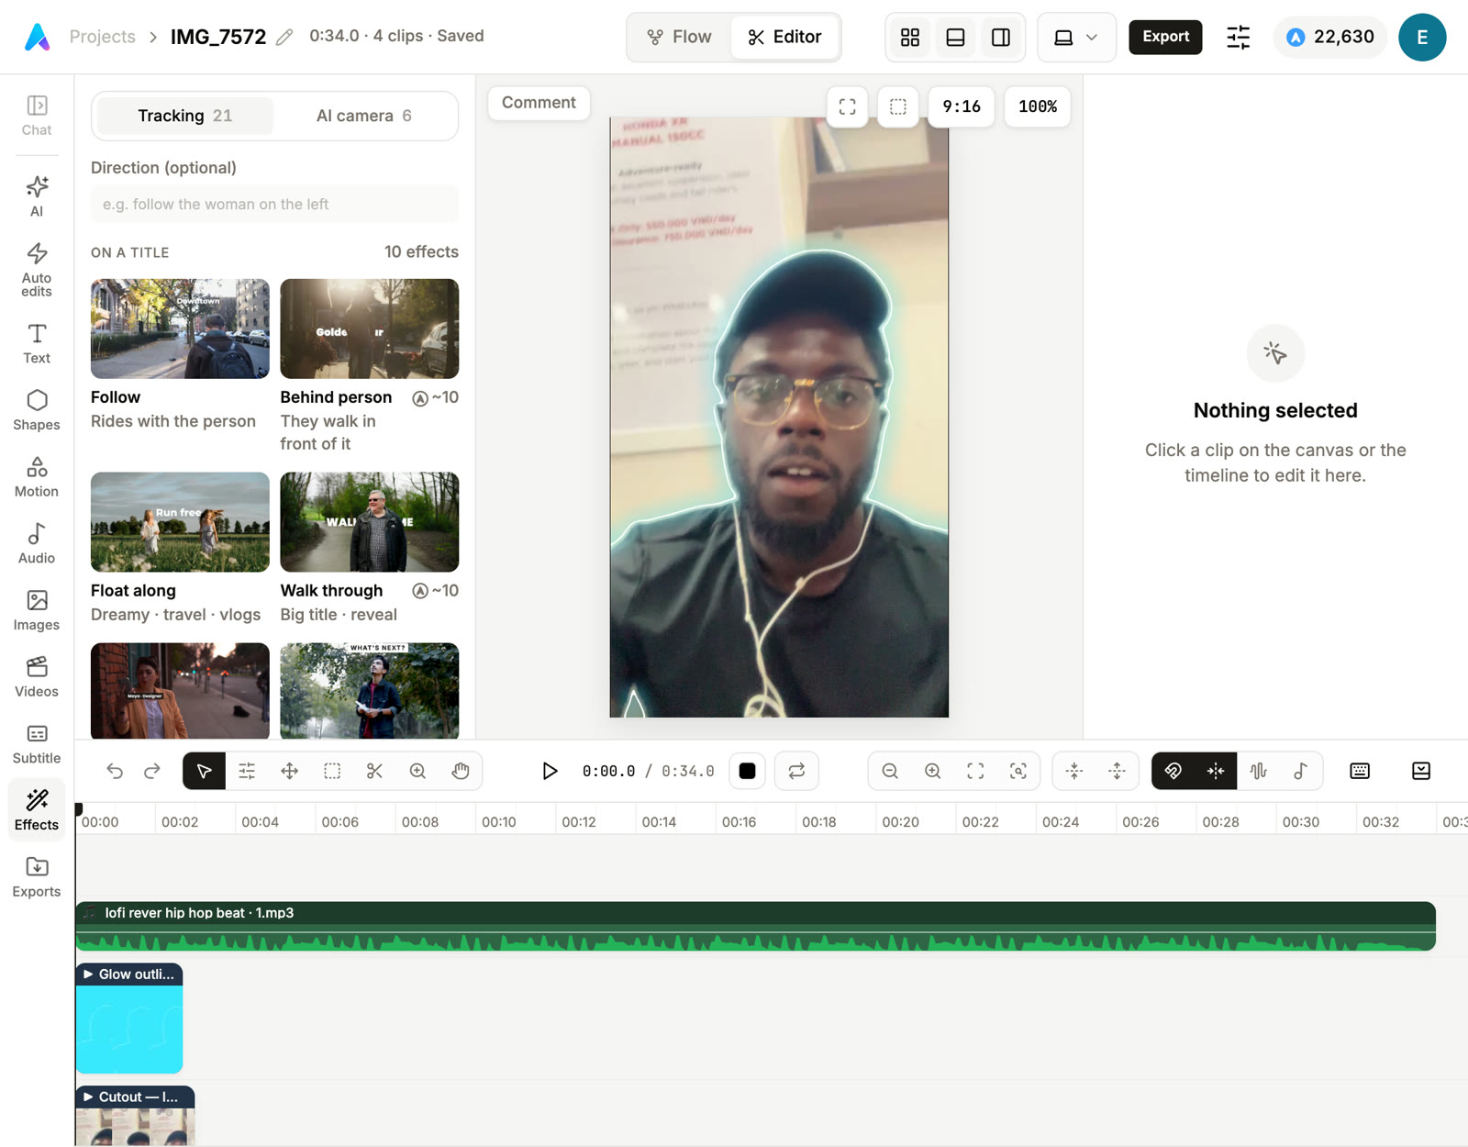Open the Chat panel in sidebar
This screenshot has height=1147, width=1468.
[x=37, y=116]
